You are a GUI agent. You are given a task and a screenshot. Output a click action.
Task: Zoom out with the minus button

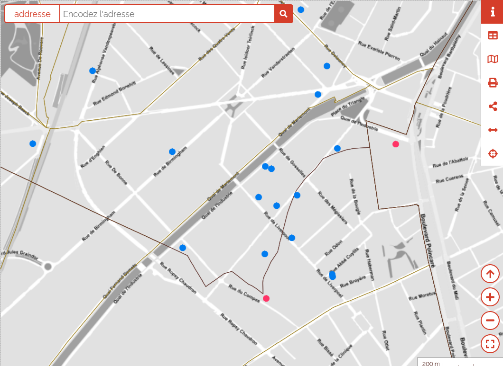(490, 321)
